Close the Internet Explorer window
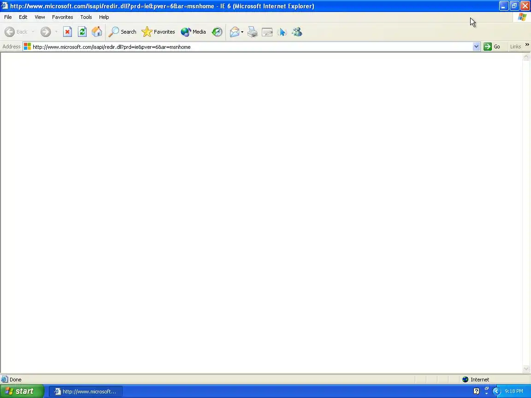 coord(525,6)
